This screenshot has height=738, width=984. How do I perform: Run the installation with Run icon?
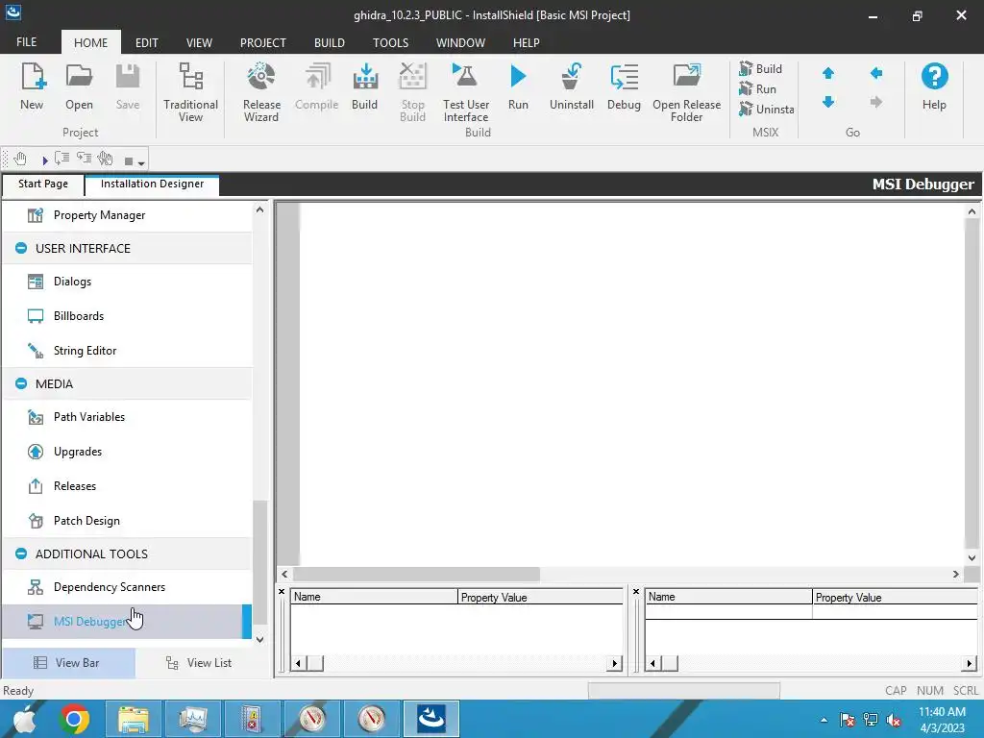click(x=518, y=86)
